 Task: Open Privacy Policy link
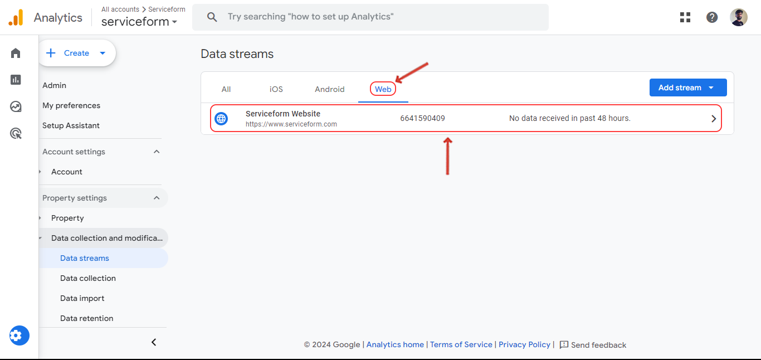click(x=525, y=344)
